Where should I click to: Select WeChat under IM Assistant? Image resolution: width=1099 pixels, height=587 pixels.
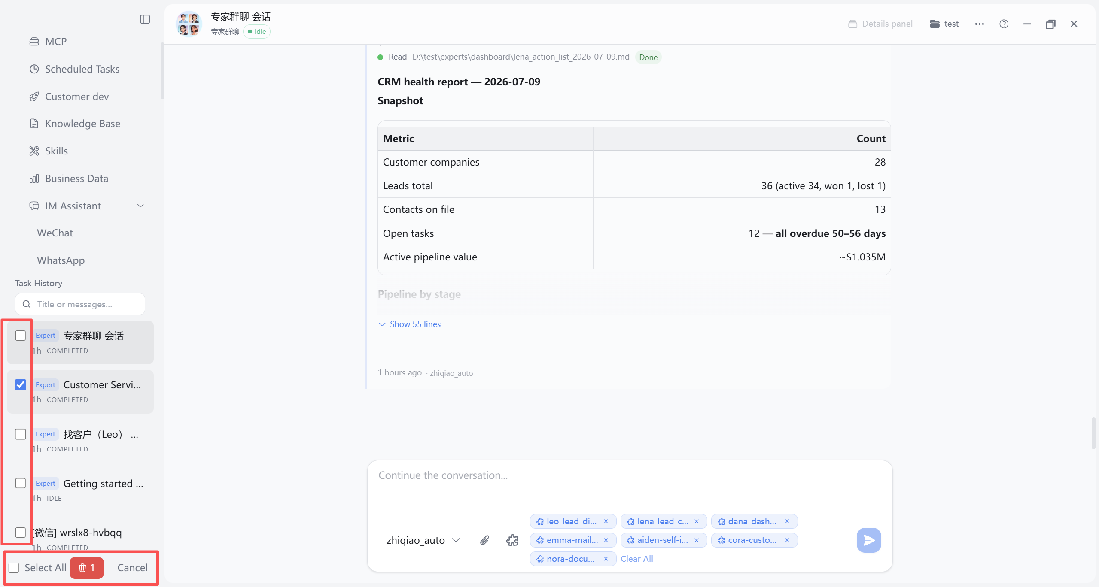(55, 233)
